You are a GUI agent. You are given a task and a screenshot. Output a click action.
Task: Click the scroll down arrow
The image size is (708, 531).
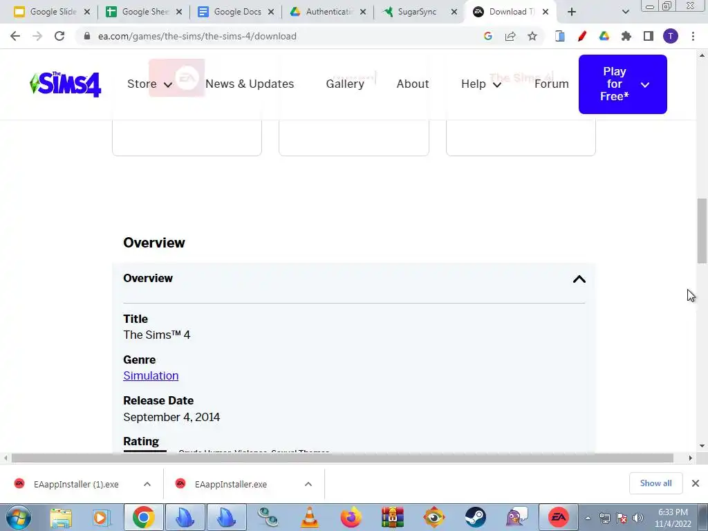point(702,446)
